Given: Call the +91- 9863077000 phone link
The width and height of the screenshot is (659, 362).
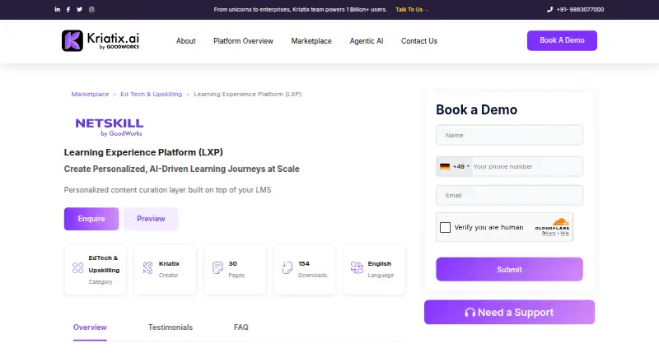Looking at the screenshot, I should [x=581, y=9].
